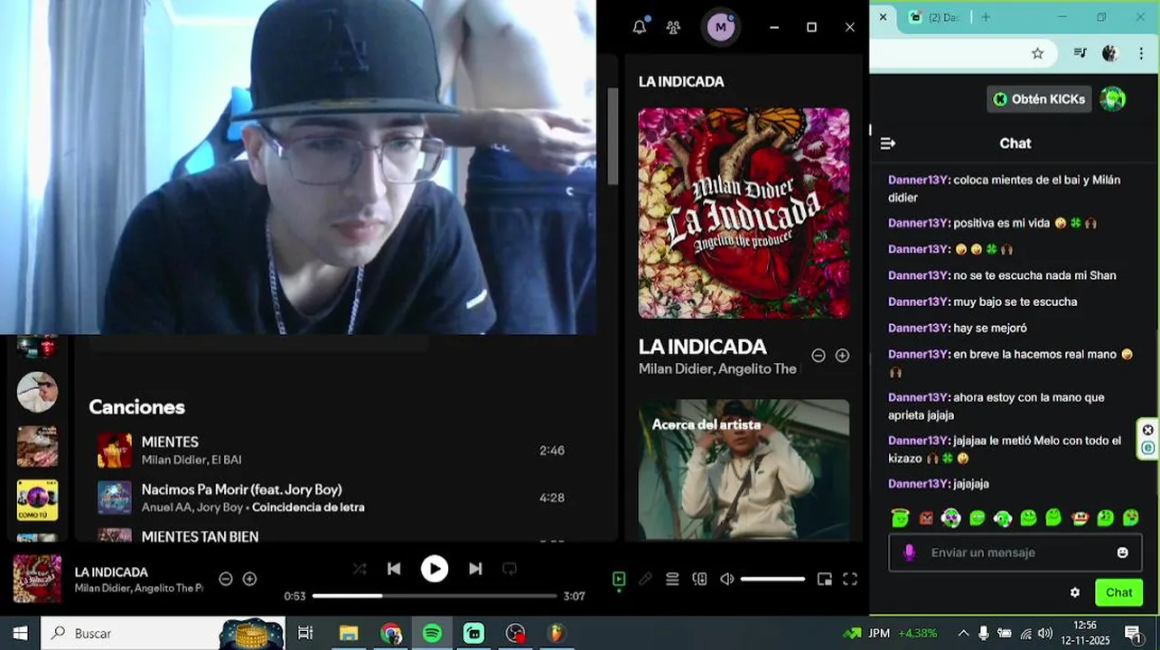Switch to the (2) Da... Chrome tab

pyautogui.click(x=935, y=17)
